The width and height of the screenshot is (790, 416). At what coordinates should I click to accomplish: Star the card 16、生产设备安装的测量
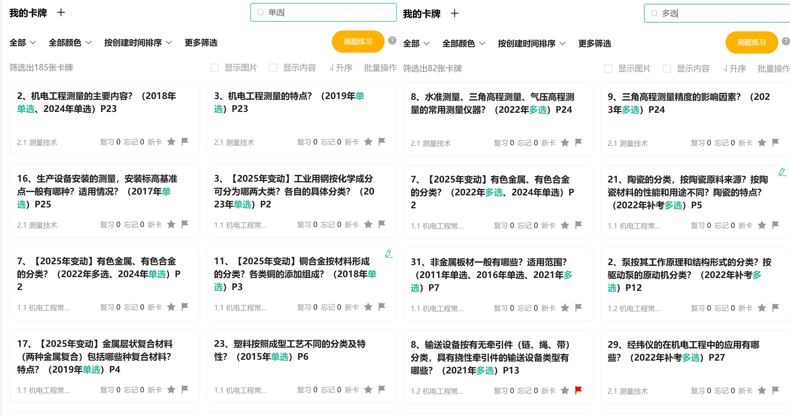click(171, 224)
